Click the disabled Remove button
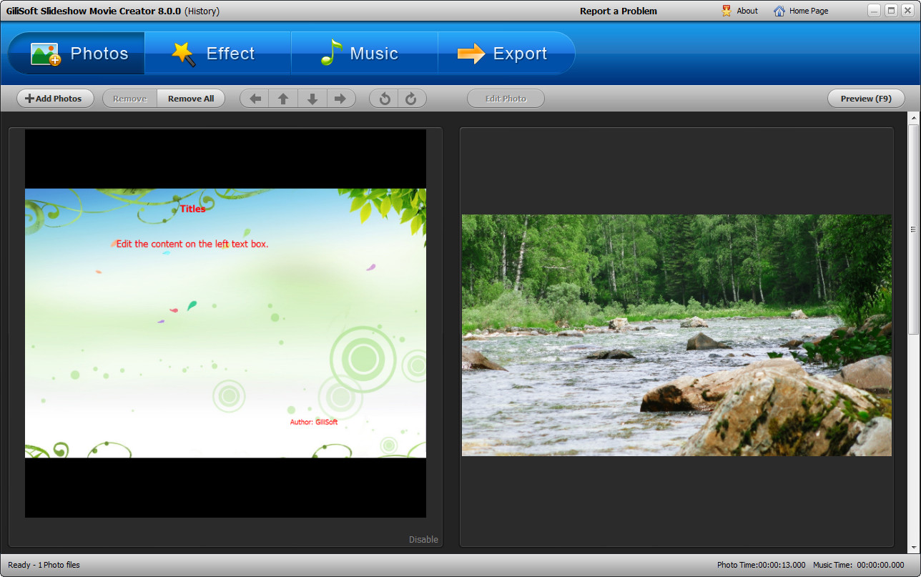This screenshot has height=577, width=921. pos(130,99)
